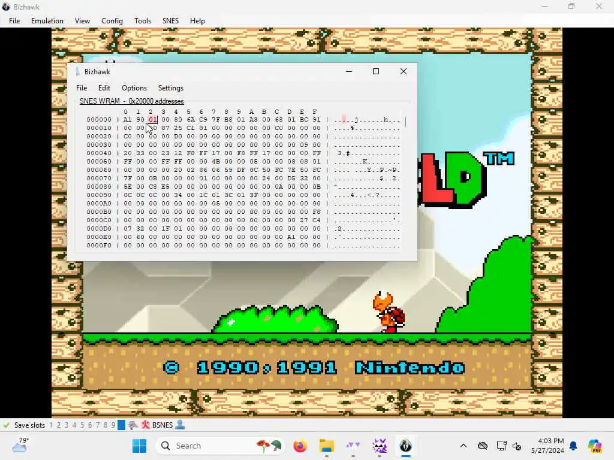This screenshot has height=460, width=614.
Task: Open the weather widget showing 79°
Action: (x=20, y=445)
